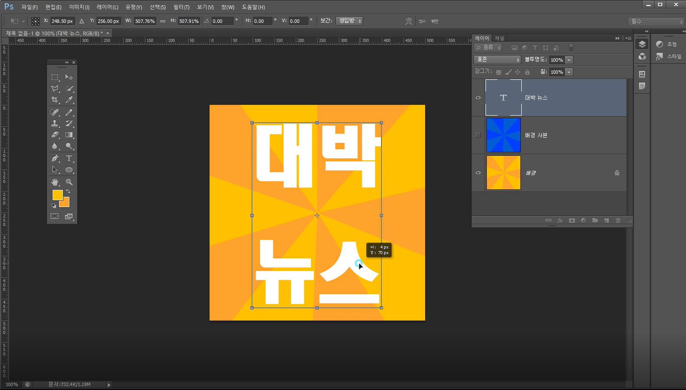Select the Quick Selection tool
Image resolution: width=686 pixels, height=390 pixels.
coord(69,88)
